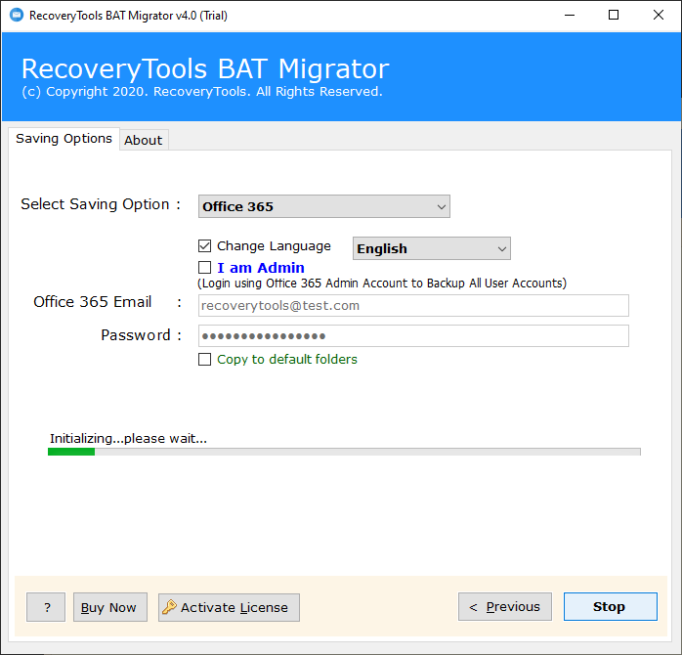
Task: Click the green initializing progress bar
Action: coord(344,452)
